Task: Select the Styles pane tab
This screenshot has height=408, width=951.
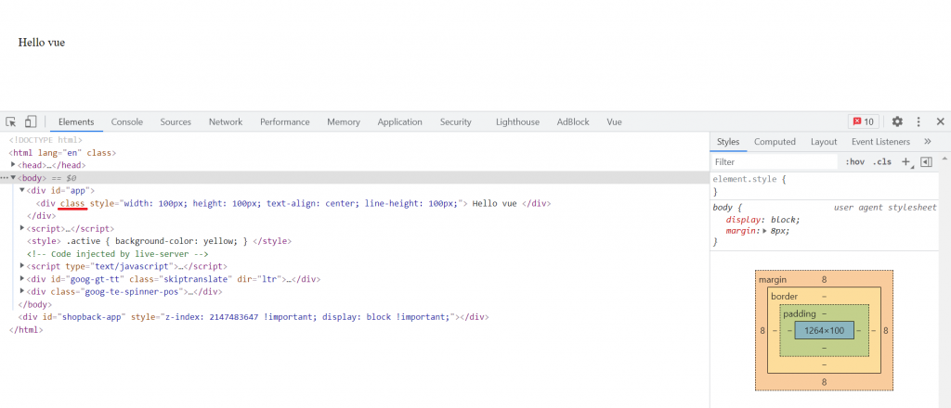Action: 728,142
